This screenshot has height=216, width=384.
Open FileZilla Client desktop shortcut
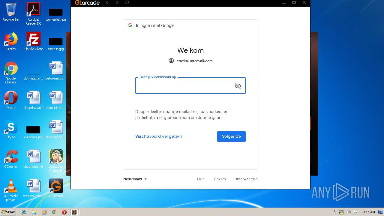(x=33, y=41)
